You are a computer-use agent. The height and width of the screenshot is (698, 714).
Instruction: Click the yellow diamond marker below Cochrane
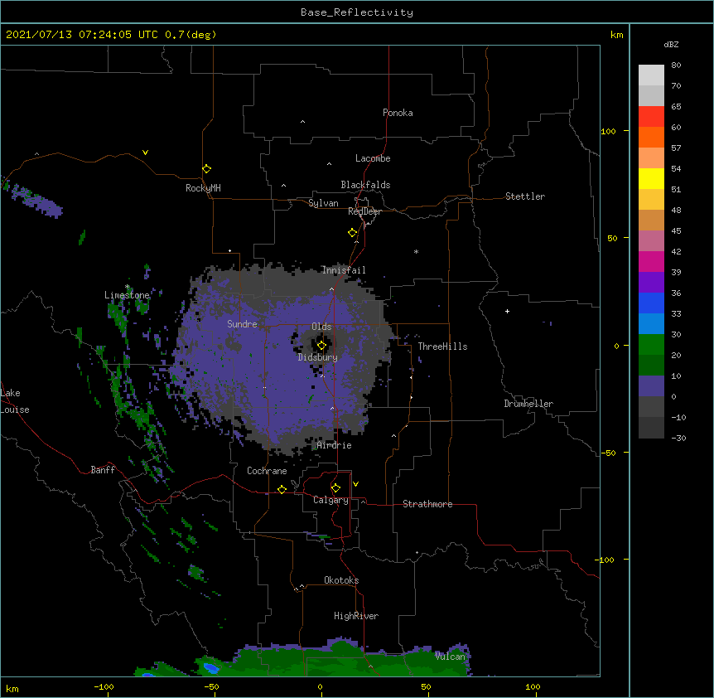282,489
